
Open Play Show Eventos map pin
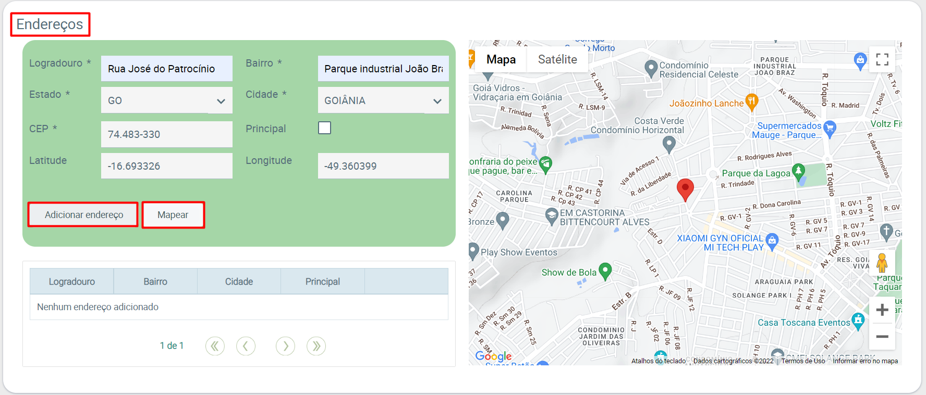click(473, 251)
